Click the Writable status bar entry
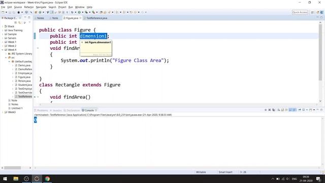 pos(201,172)
